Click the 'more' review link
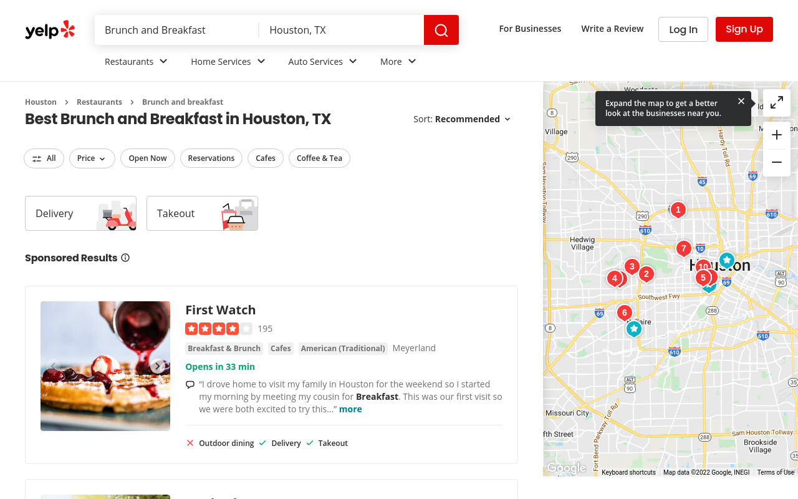Screen dimensions: 798x499 click(350, 409)
